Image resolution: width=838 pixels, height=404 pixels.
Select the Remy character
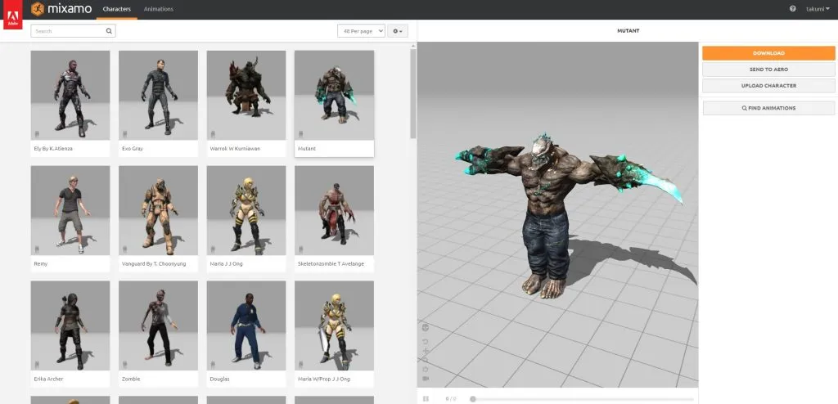[70, 218]
